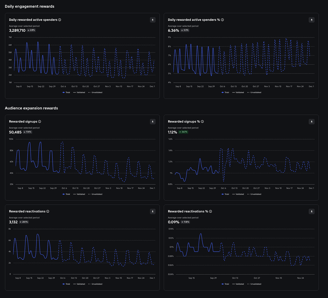This screenshot has height=298, width=328.
Task: Toggle Validated legend in Rewarded reactivations % chart
Action: click(x=239, y=284)
